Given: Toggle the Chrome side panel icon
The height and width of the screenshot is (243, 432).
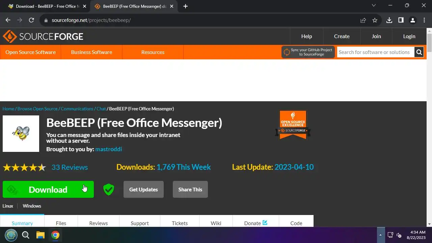Looking at the screenshot, I should pyautogui.click(x=401, y=20).
